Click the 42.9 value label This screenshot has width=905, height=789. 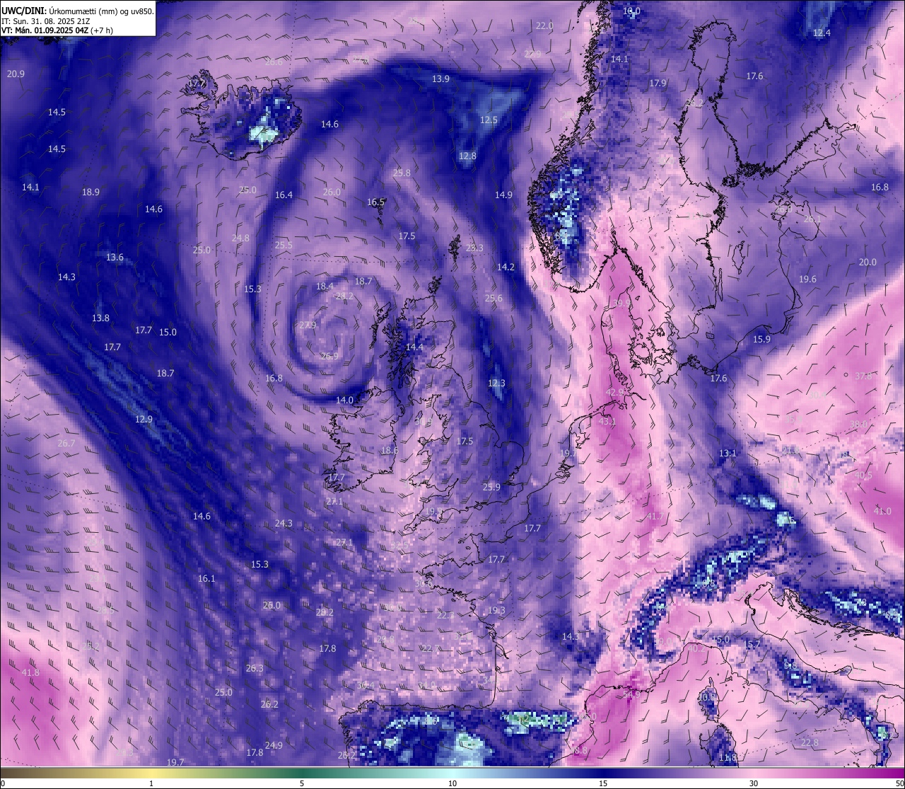click(615, 392)
